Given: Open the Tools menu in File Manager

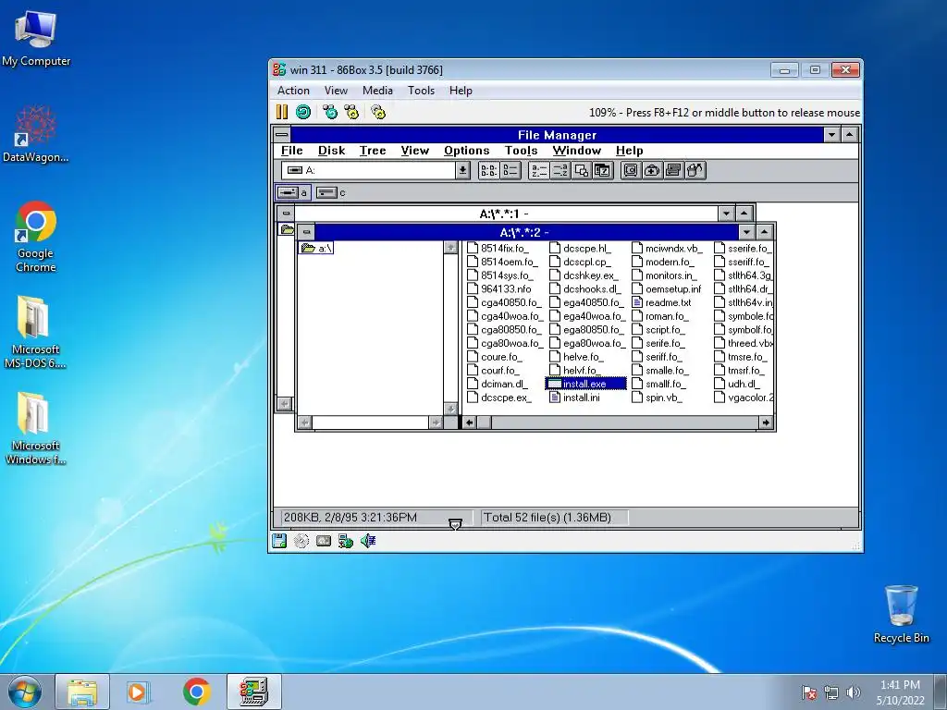Looking at the screenshot, I should [x=522, y=151].
